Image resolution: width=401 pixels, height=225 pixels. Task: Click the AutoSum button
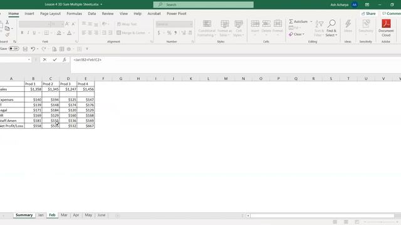click(298, 22)
